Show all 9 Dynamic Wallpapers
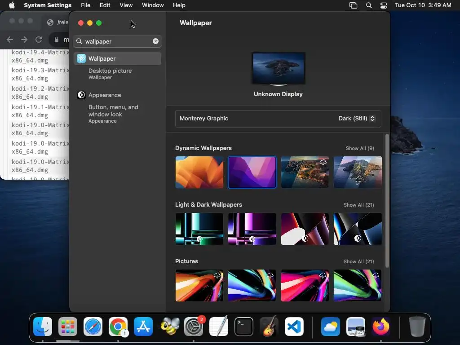 360,148
